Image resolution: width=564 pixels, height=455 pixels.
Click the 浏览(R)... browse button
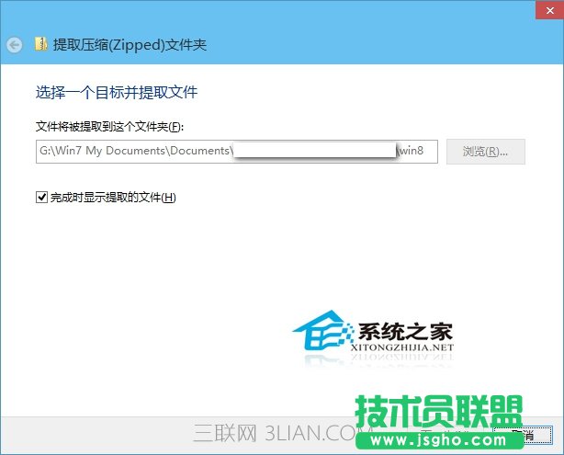(x=486, y=152)
